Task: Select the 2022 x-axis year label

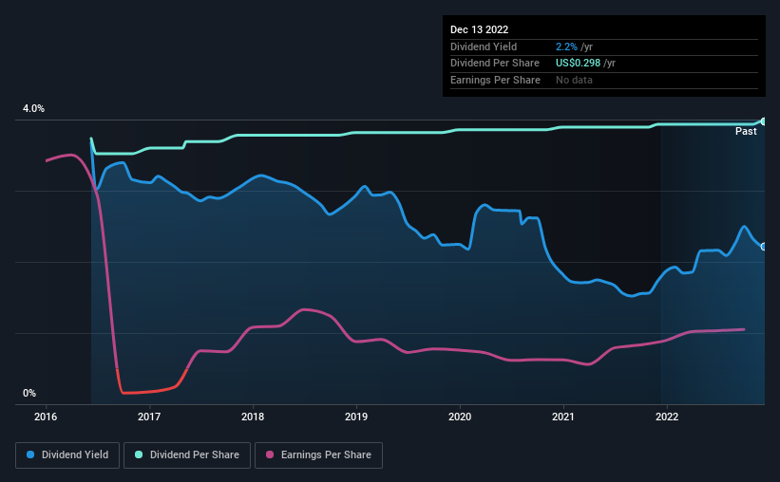Action: [x=667, y=417]
